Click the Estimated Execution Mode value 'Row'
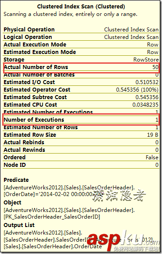Viewport: 162px width, 254px height. pyautogui.click(x=153, y=52)
